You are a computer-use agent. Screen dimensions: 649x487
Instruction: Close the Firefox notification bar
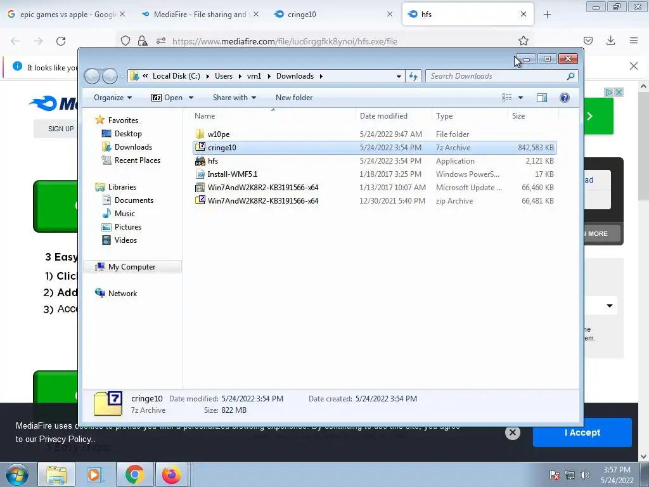click(x=633, y=66)
